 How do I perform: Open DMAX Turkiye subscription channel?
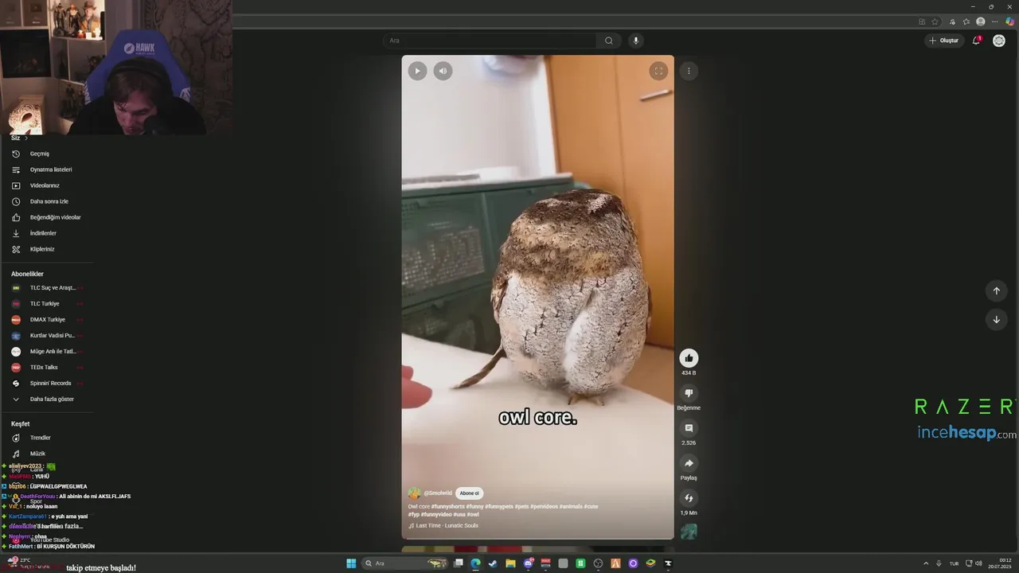[x=47, y=319]
